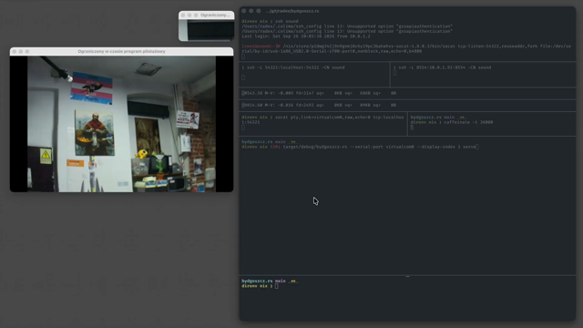Click the socat tcp-listen:54322 command line
This screenshot has width=583, height=328.
pos(406,48)
